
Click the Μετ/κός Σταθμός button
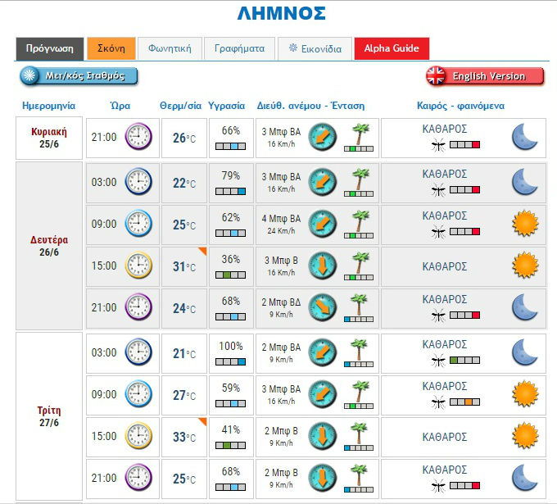pyautogui.click(x=79, y=75)
